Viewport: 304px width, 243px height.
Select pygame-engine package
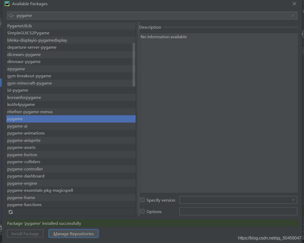click(71, 183)
